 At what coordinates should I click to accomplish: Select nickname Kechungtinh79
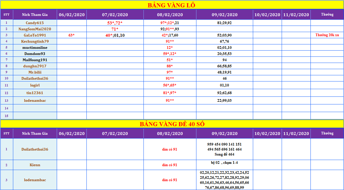click(x=35, y=41)
